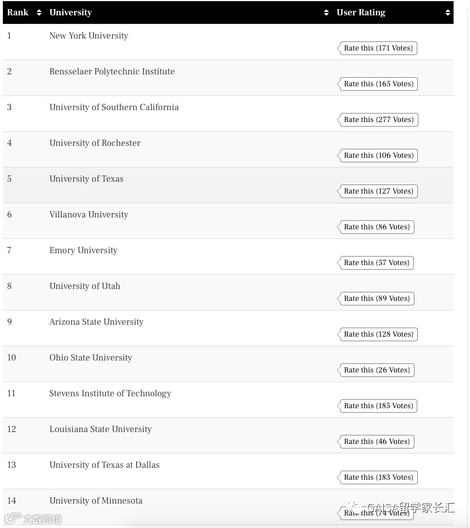
Task: Rate University of Texas at Dallas (183 Votes)
Action: point(378,477)
